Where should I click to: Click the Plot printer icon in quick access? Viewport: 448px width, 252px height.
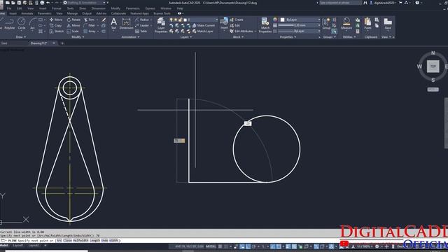pyautogui.click(x=42, y=3)
